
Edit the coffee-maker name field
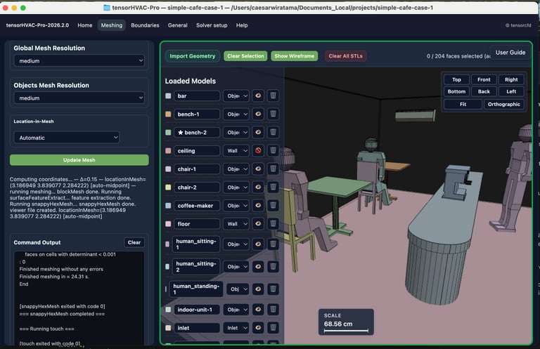coord(197,206)
